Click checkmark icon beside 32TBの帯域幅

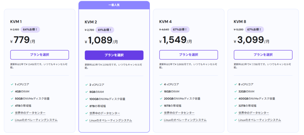(235, 106)
